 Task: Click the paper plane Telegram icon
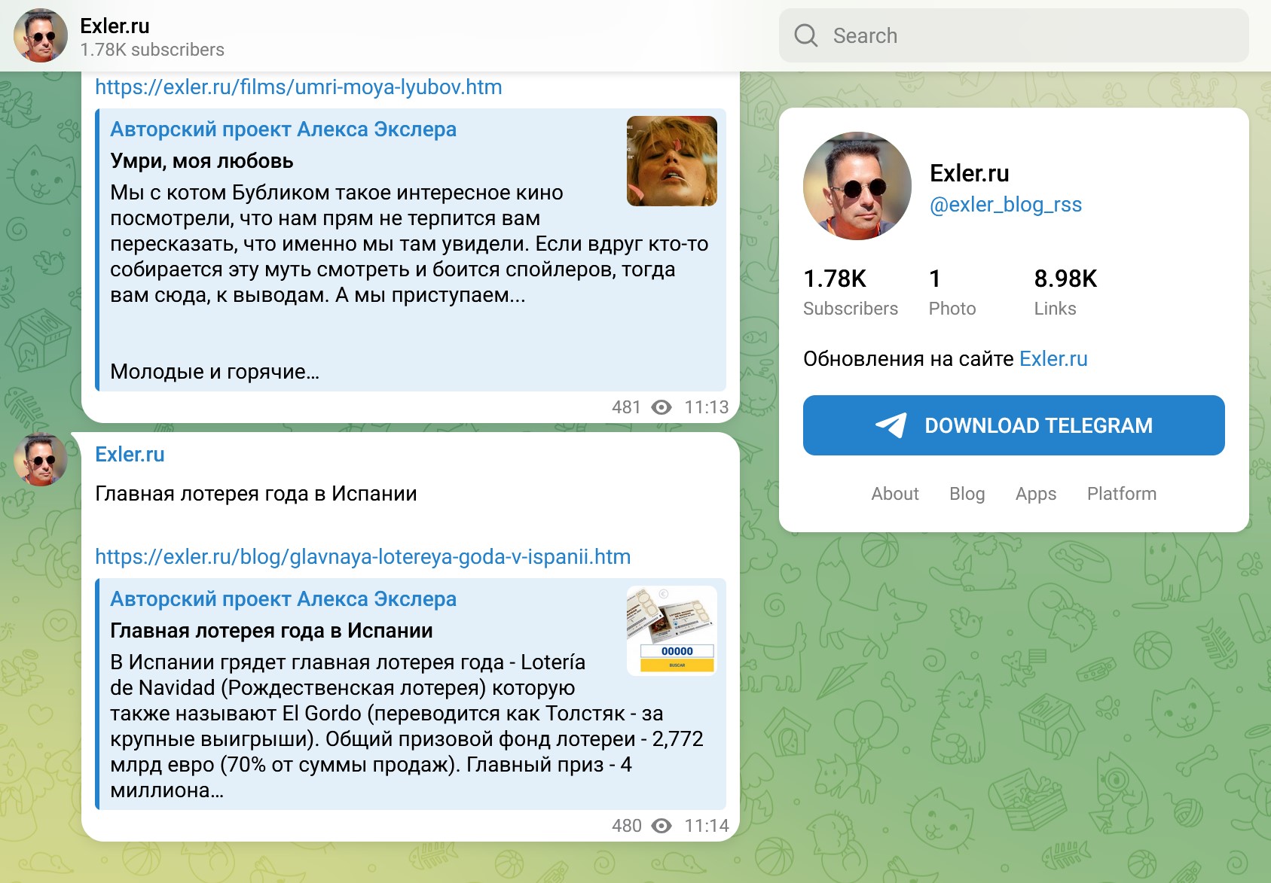point(891,425)
